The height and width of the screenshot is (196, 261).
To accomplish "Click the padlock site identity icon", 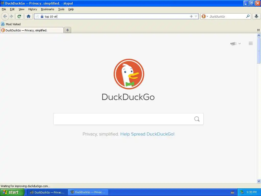I will point(42,16).
